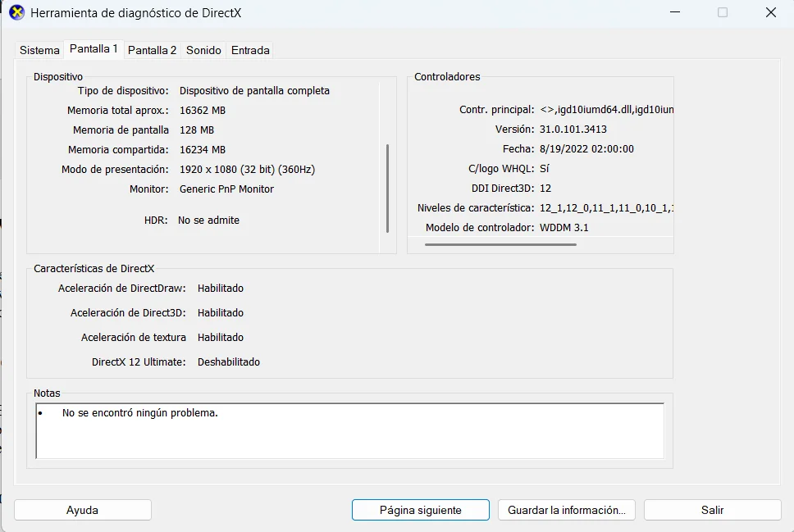Image resolution: width=794 pixels, height=532 pixels.
Task: Click the 'No se admite' HDR value
Action: click(x=208, y=221)
